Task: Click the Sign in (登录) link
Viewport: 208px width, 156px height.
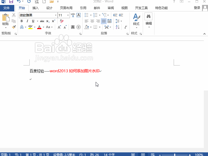Action: click(197, 8)
